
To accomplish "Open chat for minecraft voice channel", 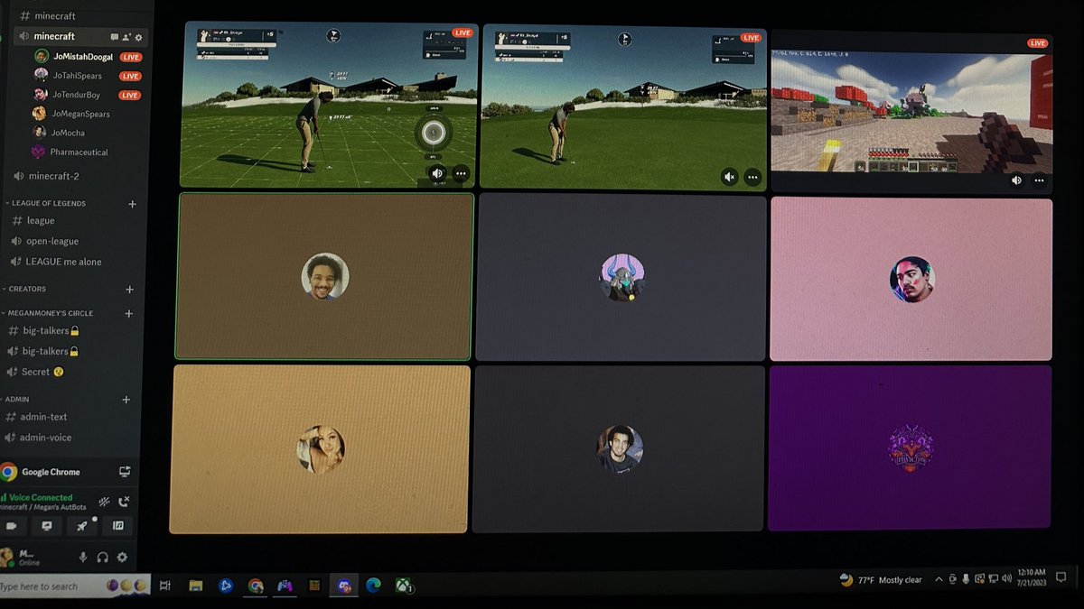I will (115, 37).
